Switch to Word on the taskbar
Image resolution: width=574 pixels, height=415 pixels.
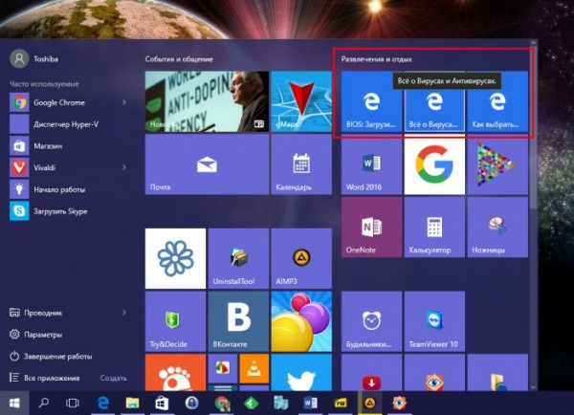point(310,403)
